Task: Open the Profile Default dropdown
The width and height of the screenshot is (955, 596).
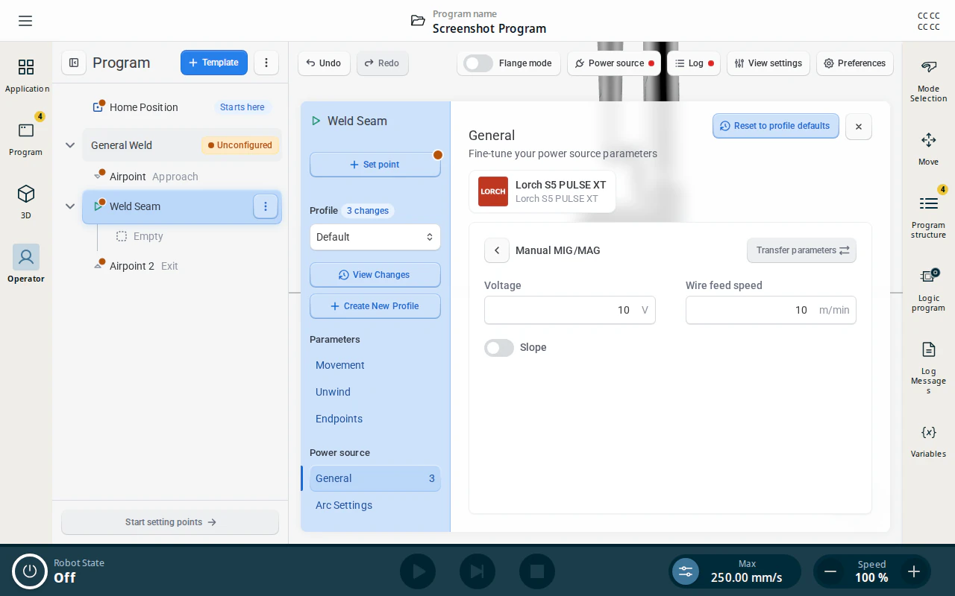Action: 375,237
